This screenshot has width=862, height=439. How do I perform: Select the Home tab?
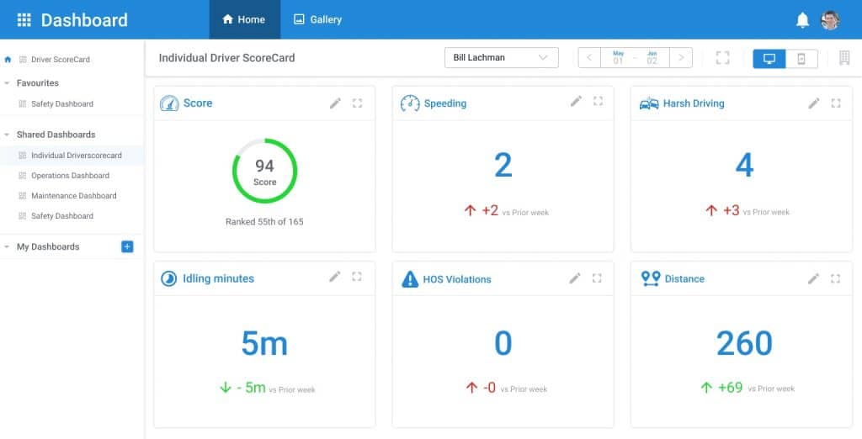coord(244,19)
